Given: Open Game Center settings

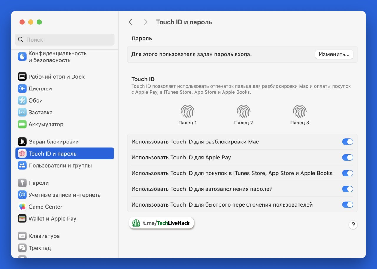Looking at the screenshot, I should click(x=65, y=207).
